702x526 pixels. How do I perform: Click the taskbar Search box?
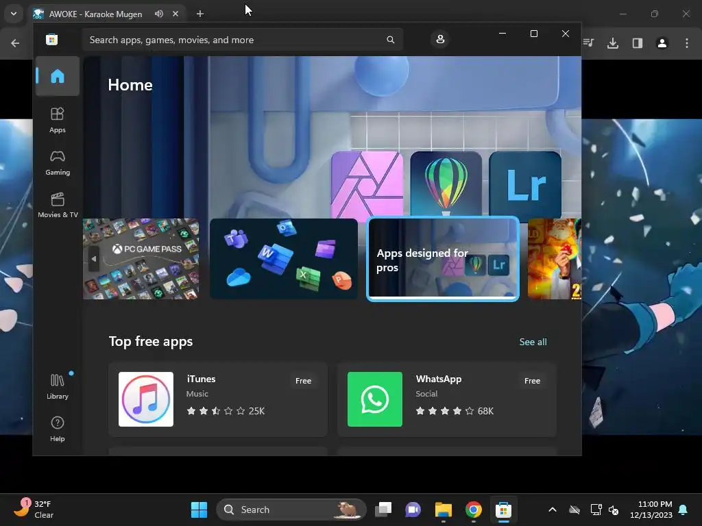(291, 510)
